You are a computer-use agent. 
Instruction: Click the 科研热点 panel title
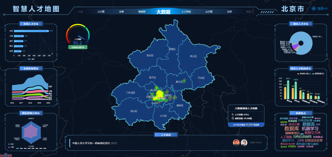301,113
